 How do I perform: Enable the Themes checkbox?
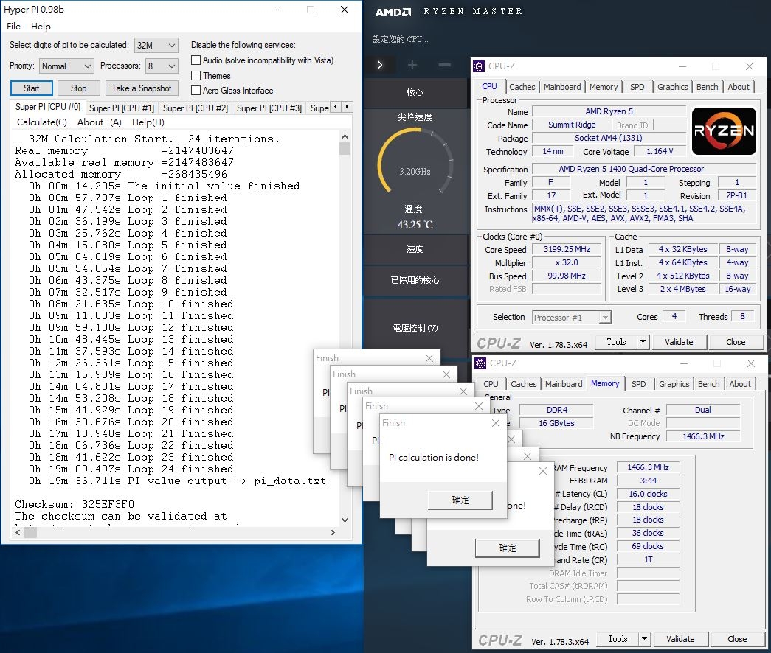coord(196,75)
